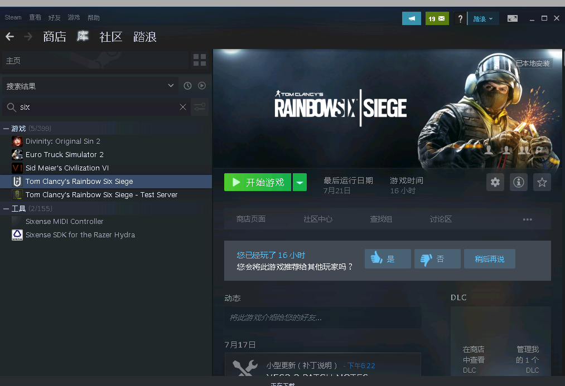Go to the 库 tab
Viewport: 565px width, 386px height.
point(83,36)
